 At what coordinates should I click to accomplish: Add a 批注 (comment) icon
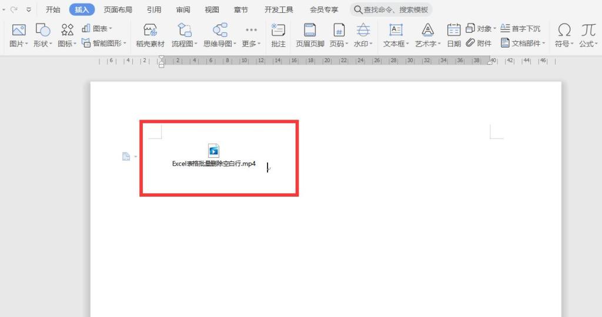(278, 31)
